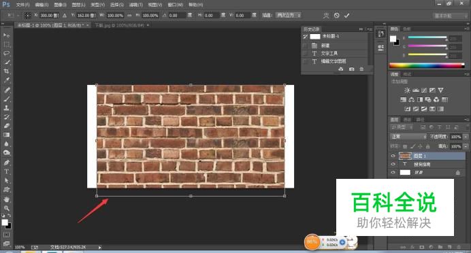
Task: Delete current state in History panel
Action: tap(361, 69)
